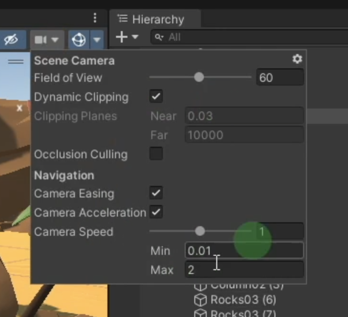The height and width of the screenshot is (317, 348).
Task: Click the Scene Camera icon button
Action: tap(41, 40)
